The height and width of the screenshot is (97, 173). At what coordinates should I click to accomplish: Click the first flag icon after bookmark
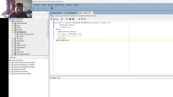click(82, 19)
